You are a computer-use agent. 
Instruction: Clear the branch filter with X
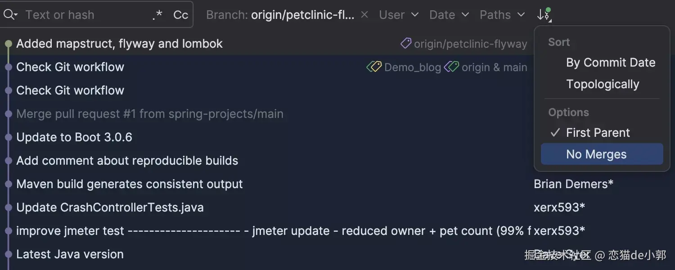[x=364, y=15]
